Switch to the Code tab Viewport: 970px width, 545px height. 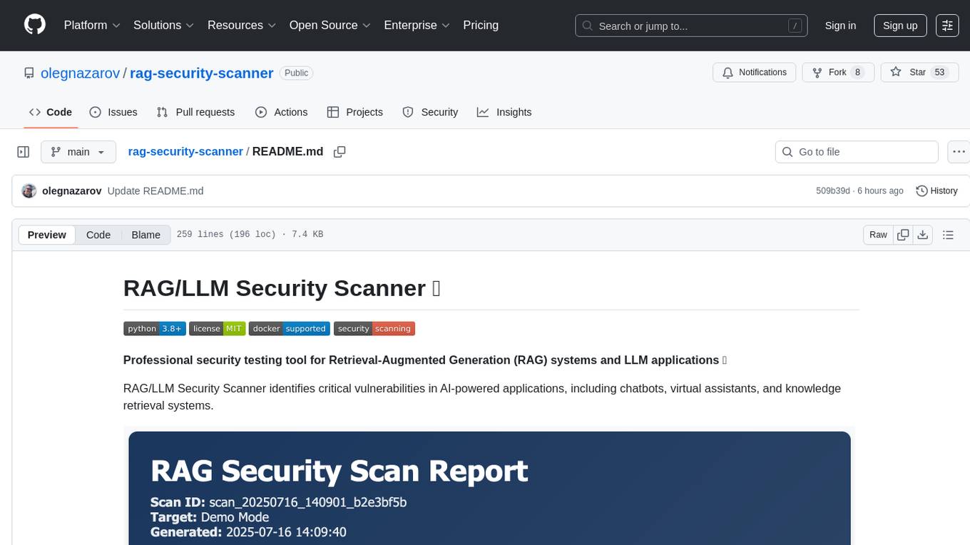pyautogui.click(x=51, y=112)
